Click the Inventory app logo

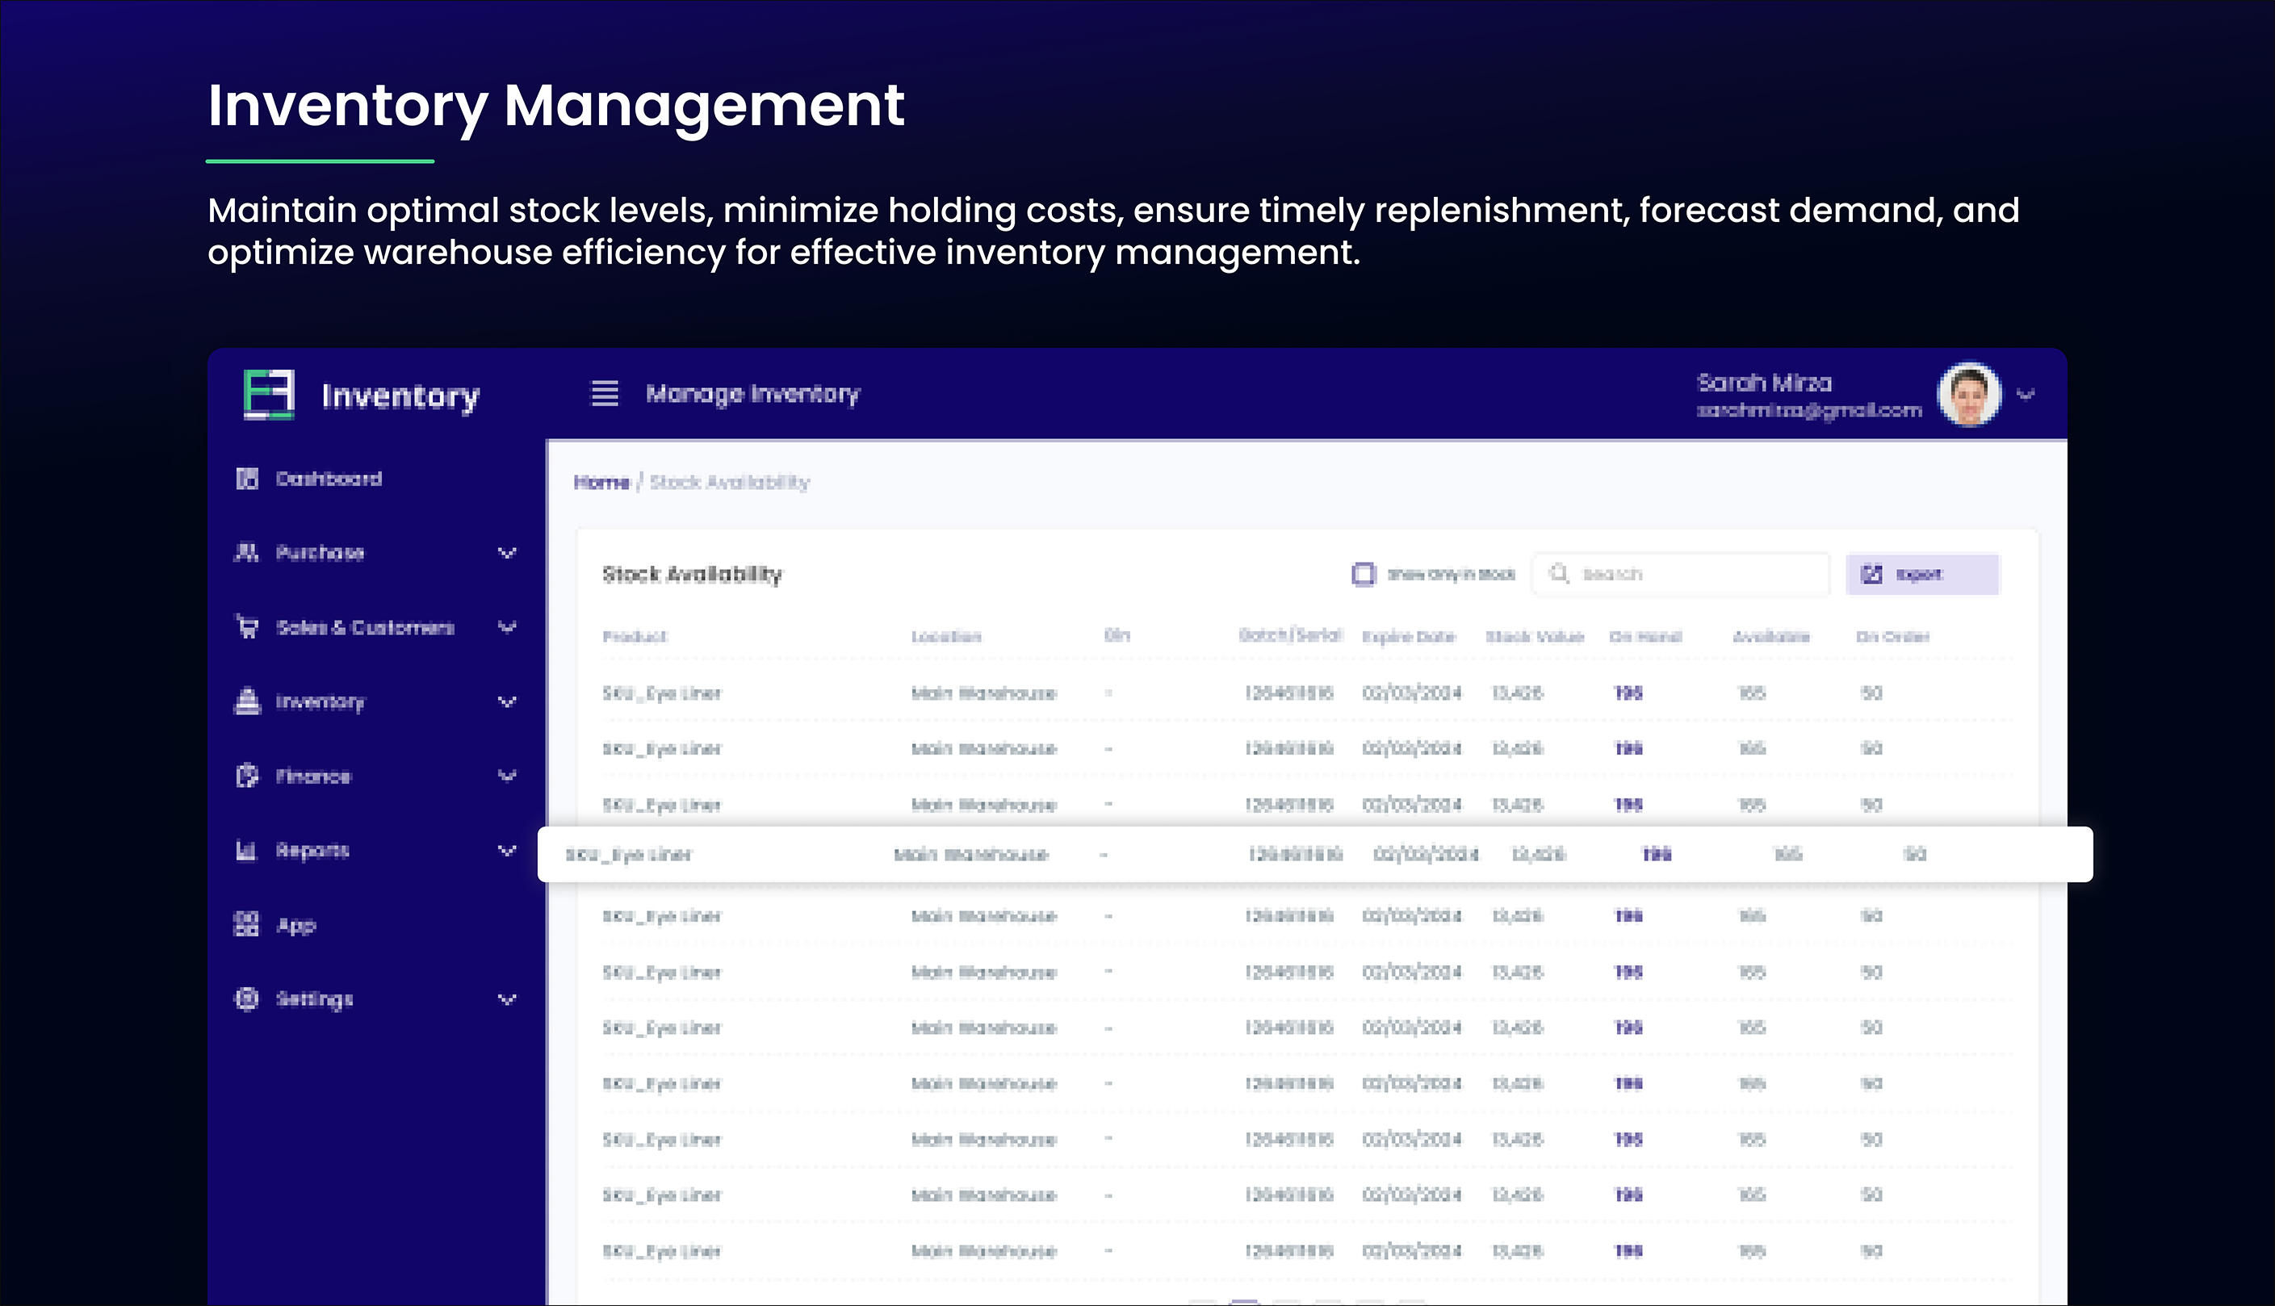(269, 395)
